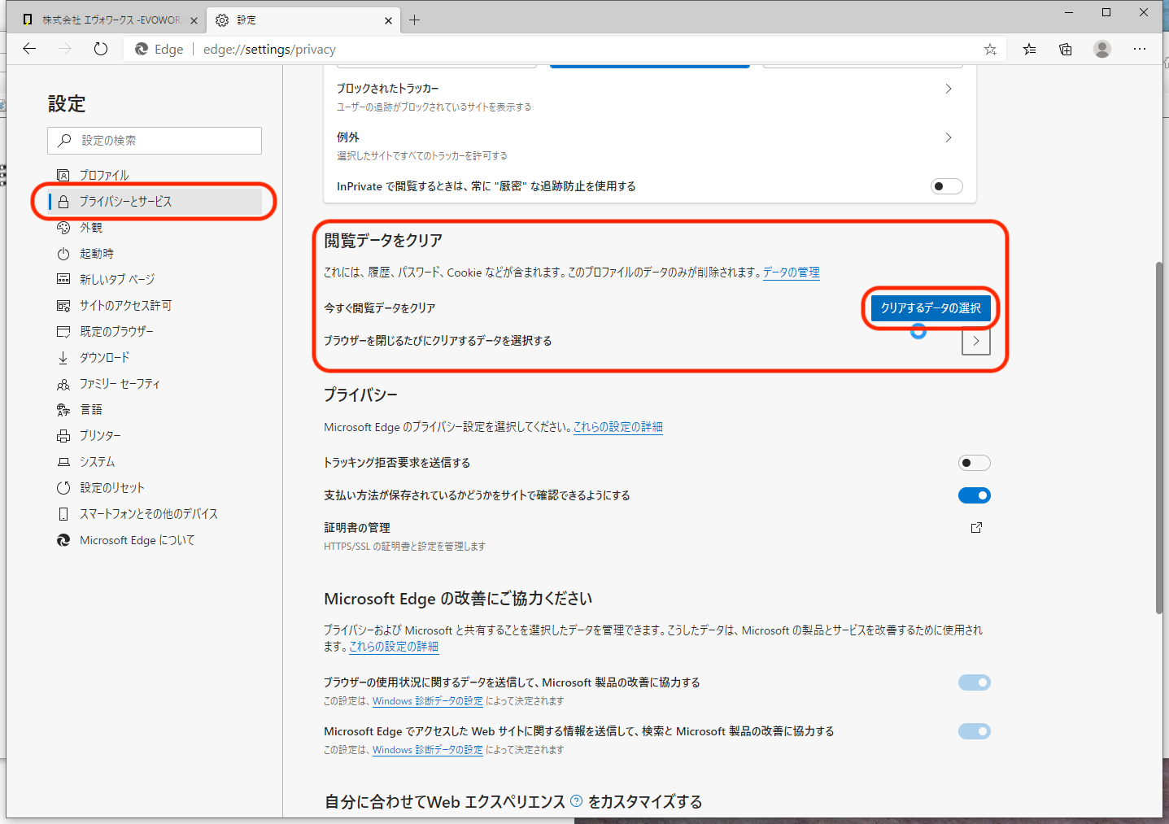Screen dimensions: 1169x824
Task: Click the settings search field
Action: (155, 141)
